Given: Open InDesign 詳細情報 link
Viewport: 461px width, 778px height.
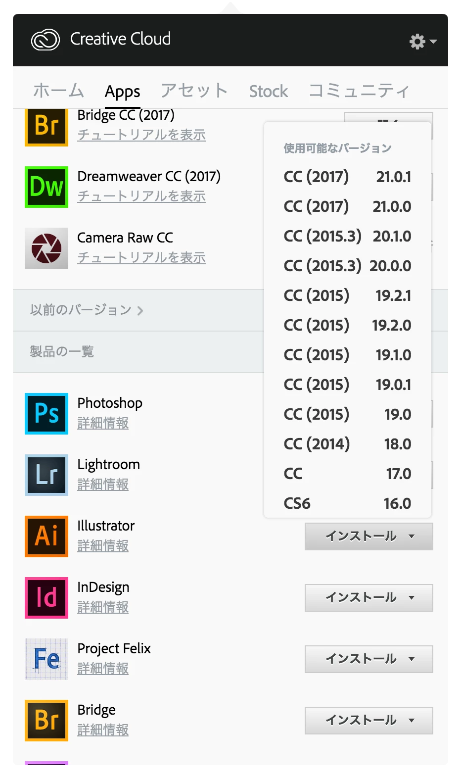Looking at the screenshot, I should pyautogui.click(x=103, y=607).
